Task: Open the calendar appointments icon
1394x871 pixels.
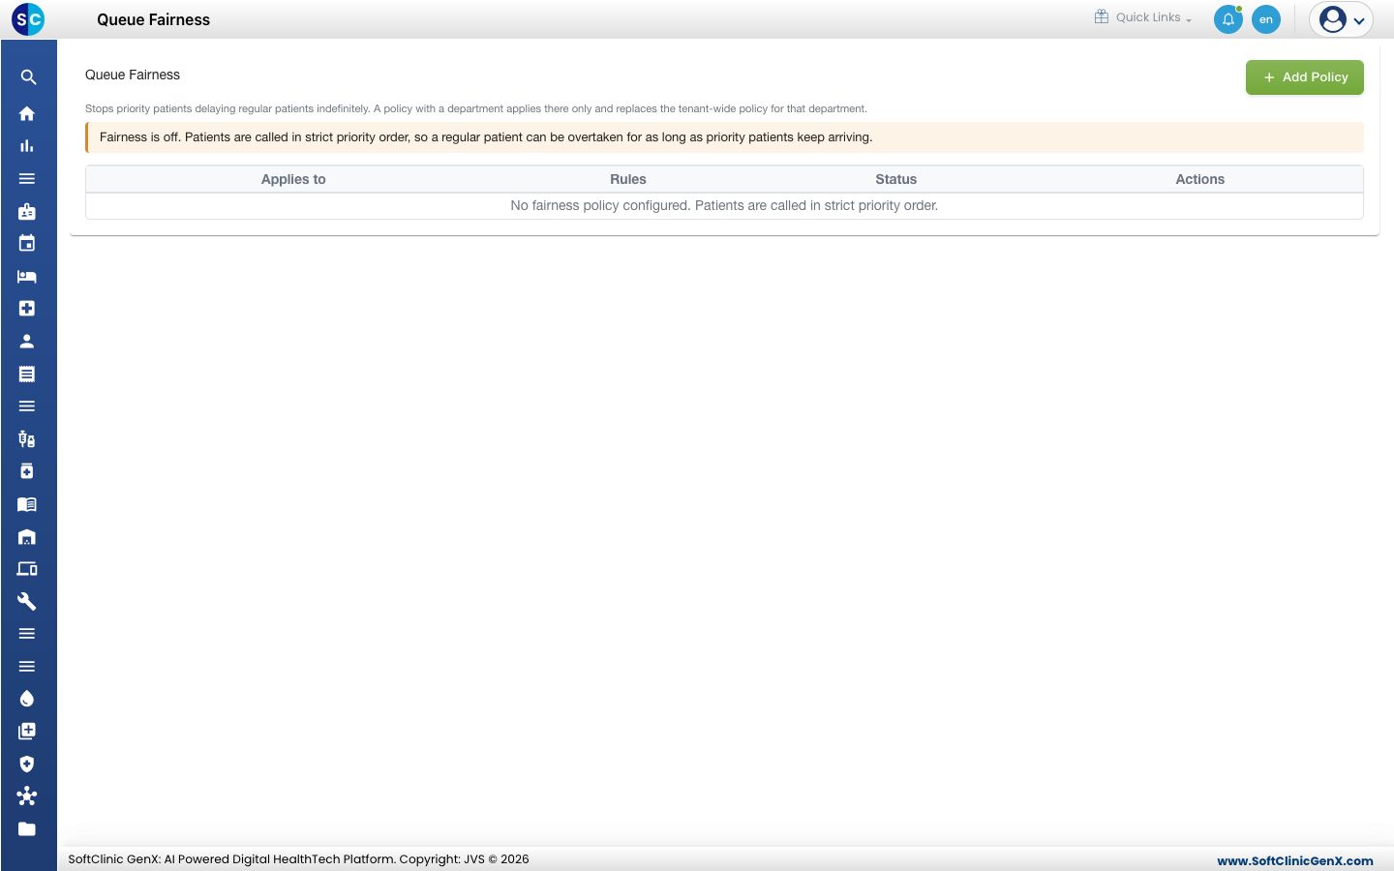Action: [x=27, y=244]
